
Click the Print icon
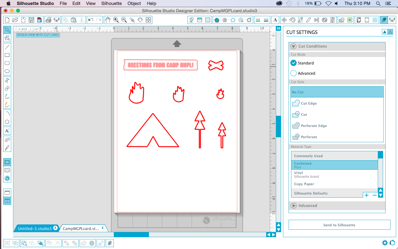[49, 20]
